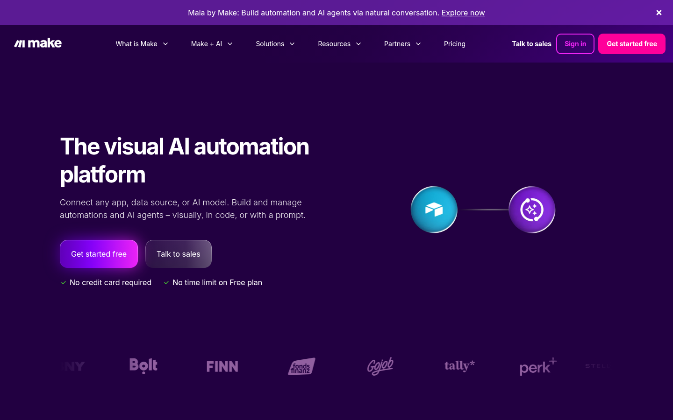Open the Solutions navigation menu

(275, 44)
